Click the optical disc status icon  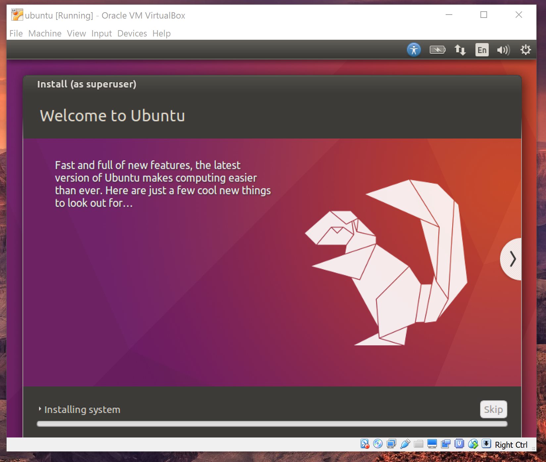[x=378, y=444]
